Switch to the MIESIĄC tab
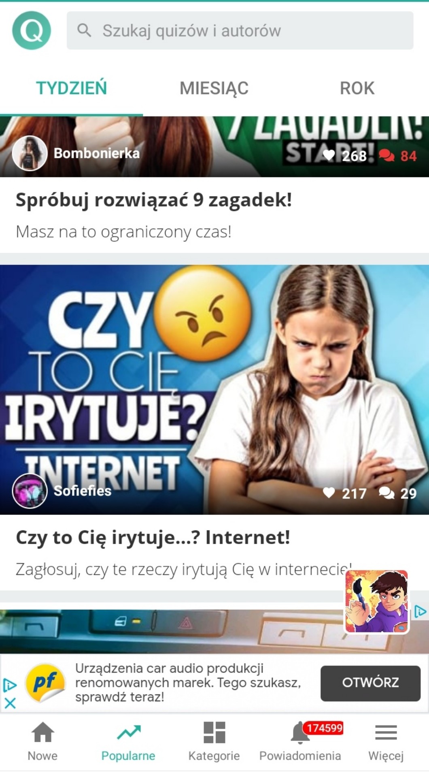The height and width of the screenshot is (773, 429). point(214,88)
